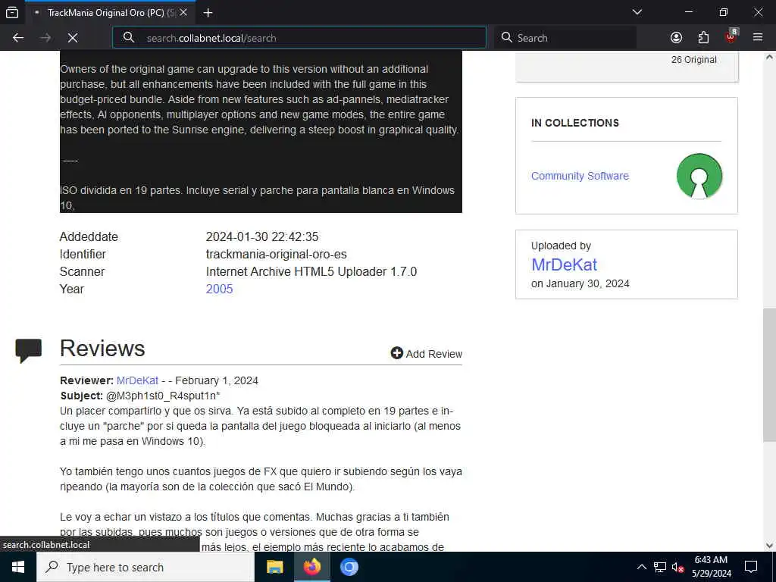This screenshot has height=582, width=776.
Task: Click Add Review button
Action: pyautogui.click(x=426, y=353)
